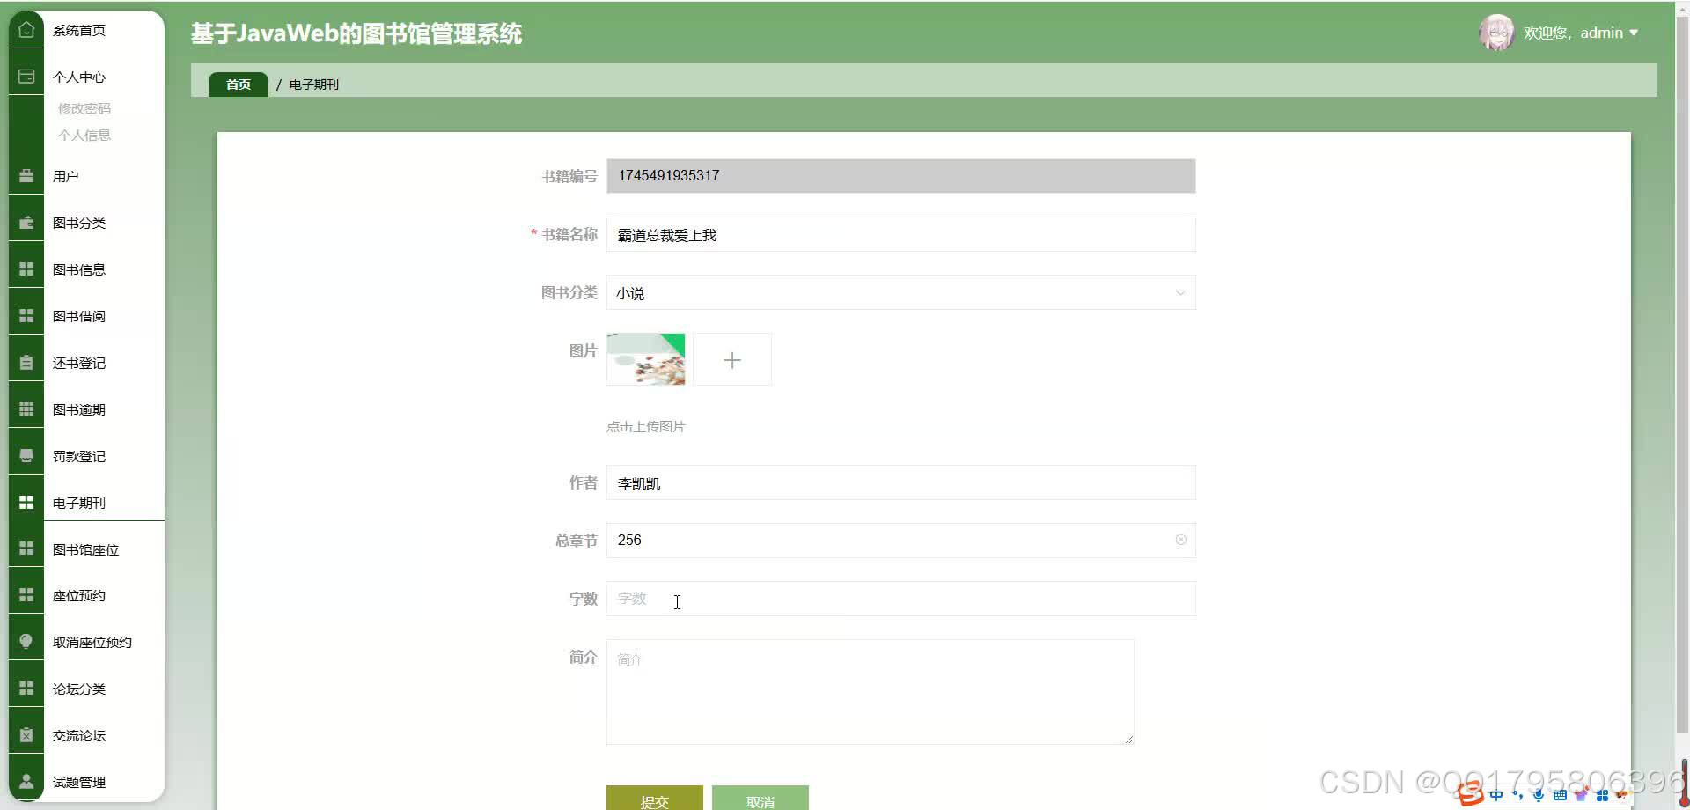Click the 取消座位预约 lightbulb icon
This screenshot has height=810, width=1690.
(x=26, y=641)
